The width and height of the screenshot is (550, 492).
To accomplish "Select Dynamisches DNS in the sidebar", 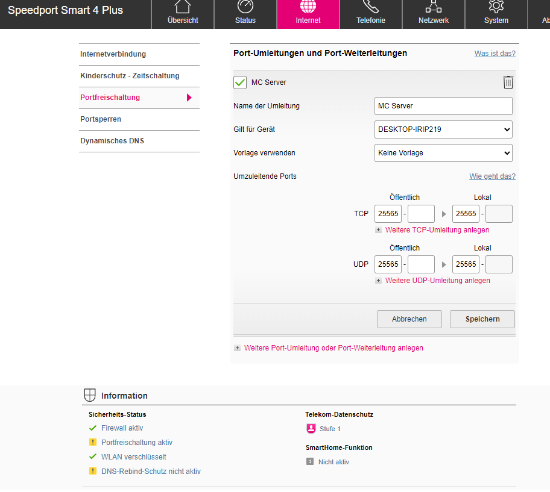I will pyautogui.click(x=112, y=141).
